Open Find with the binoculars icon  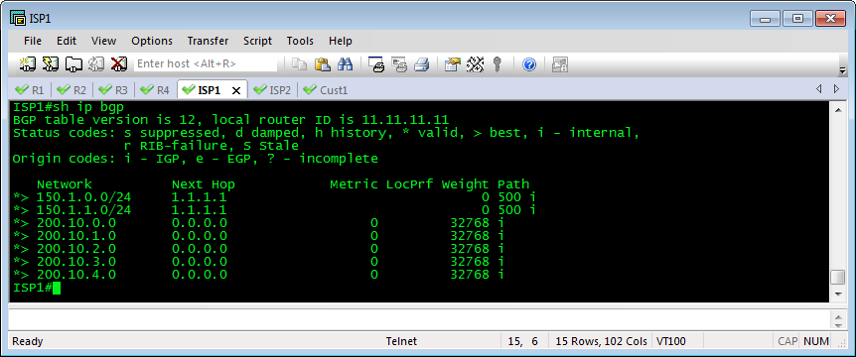[345, 63]
